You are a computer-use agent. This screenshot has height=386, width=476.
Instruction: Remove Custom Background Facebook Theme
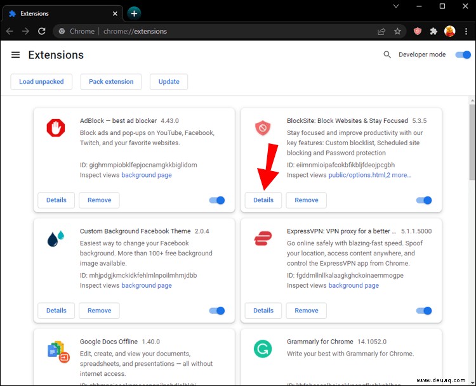[x=99, y=311]
